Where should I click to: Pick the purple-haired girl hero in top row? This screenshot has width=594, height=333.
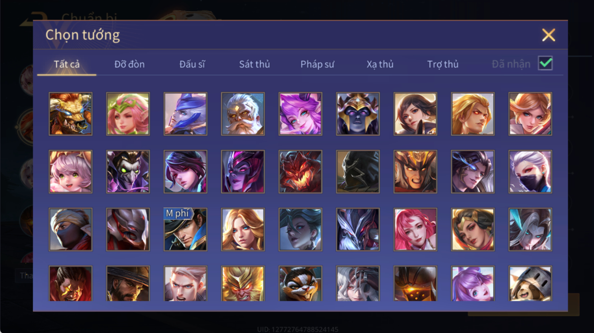coord(300,114)
